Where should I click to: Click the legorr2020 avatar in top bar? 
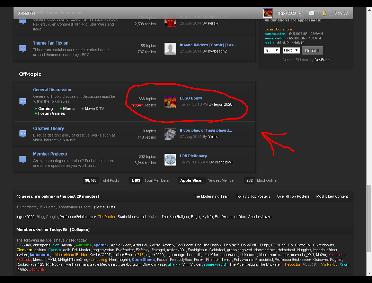point(268,13)
